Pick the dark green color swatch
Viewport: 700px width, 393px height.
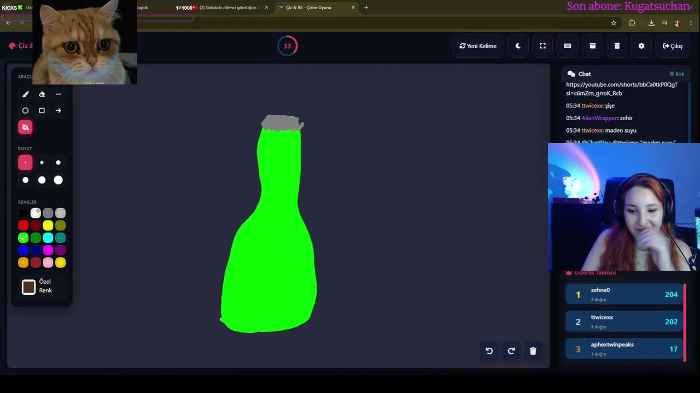point(36,238)
